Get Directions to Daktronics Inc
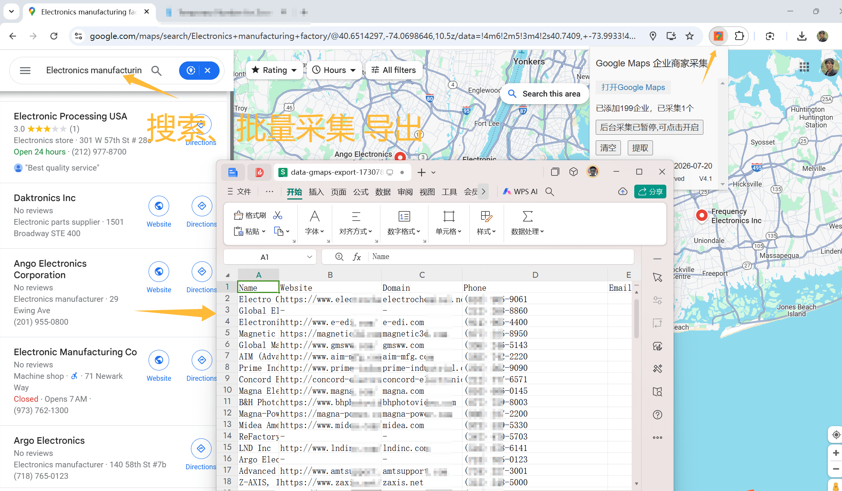The height and width of the screenshot is (491, 842). [202, 206]
